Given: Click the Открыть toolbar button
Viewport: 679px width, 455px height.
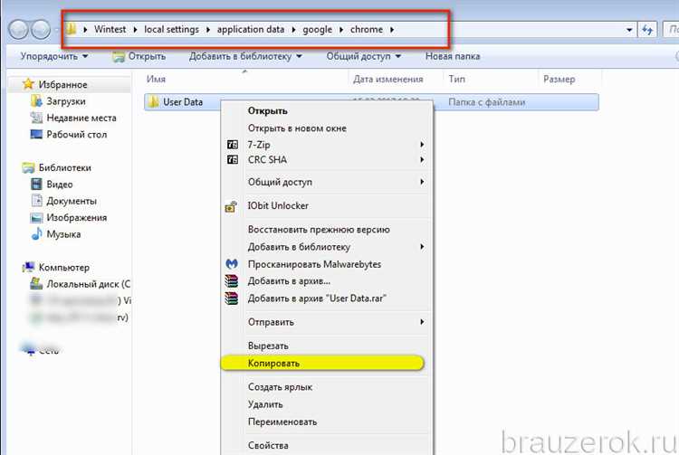Looking at the screenshot, I should [x=139, y=57].
